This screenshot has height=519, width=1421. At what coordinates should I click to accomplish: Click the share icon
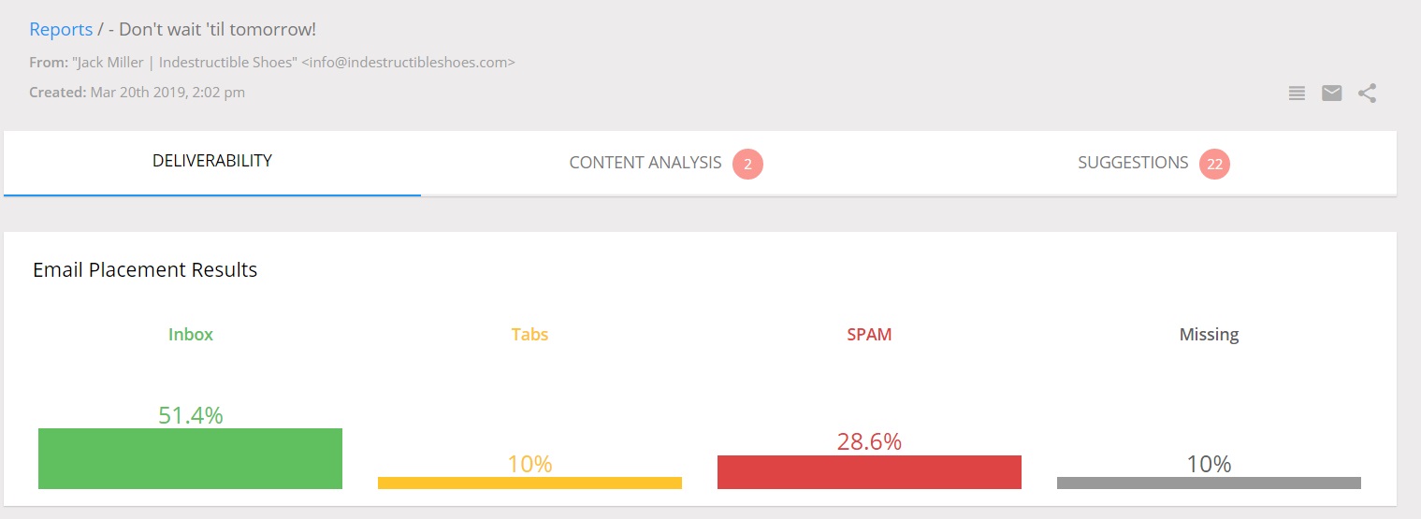point(1367,94)
